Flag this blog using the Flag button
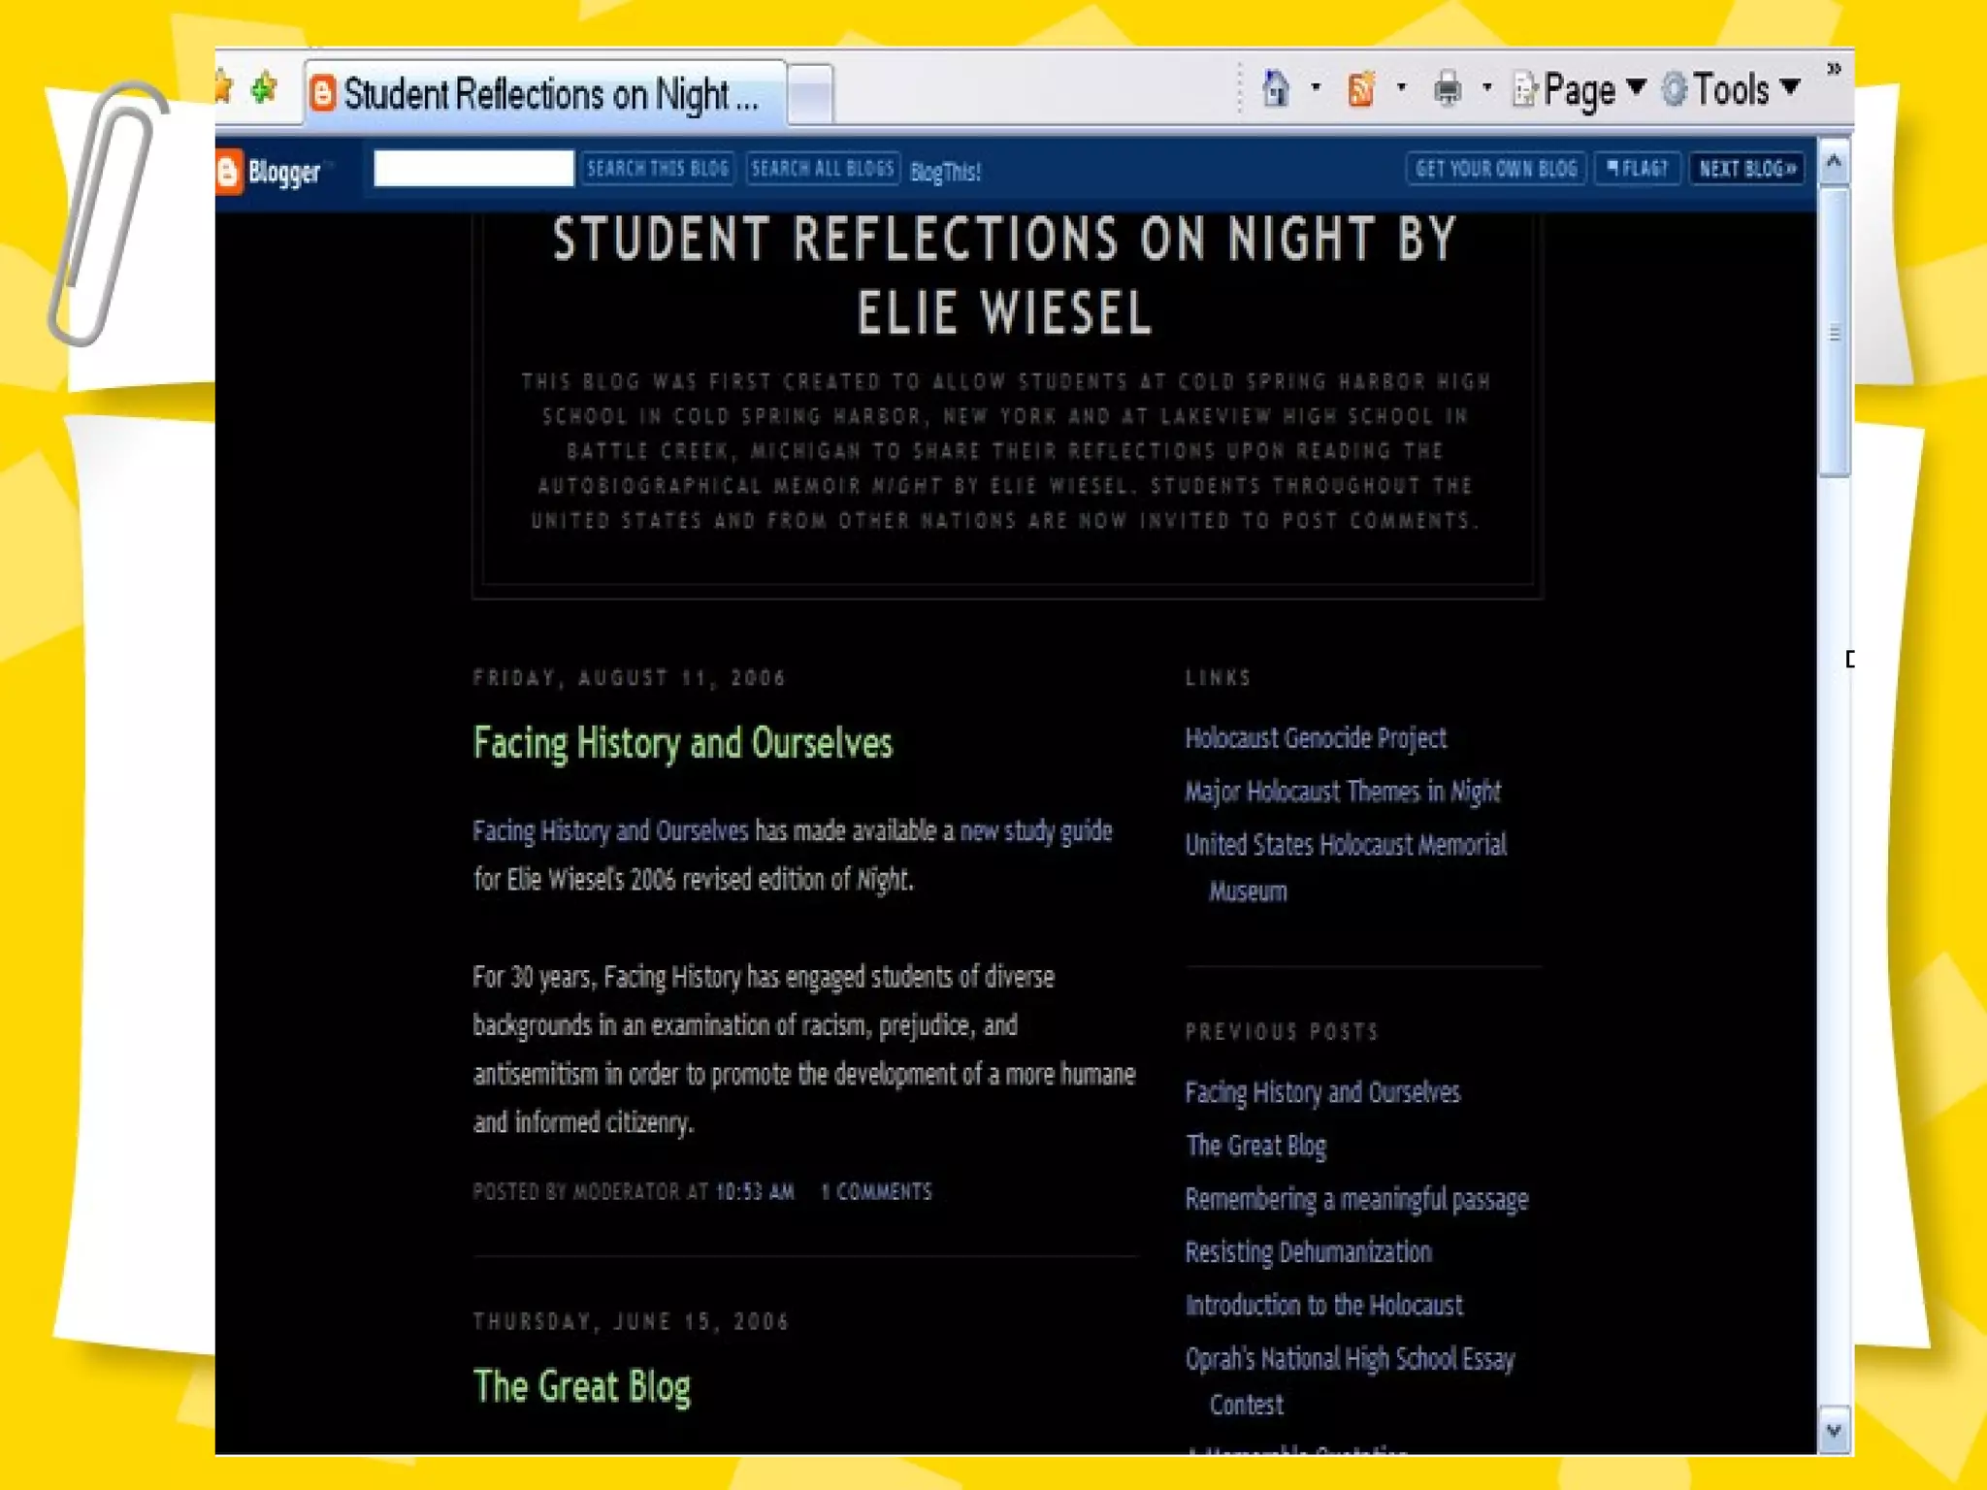The image size is (1987, 1490). tap(1638, 169)
